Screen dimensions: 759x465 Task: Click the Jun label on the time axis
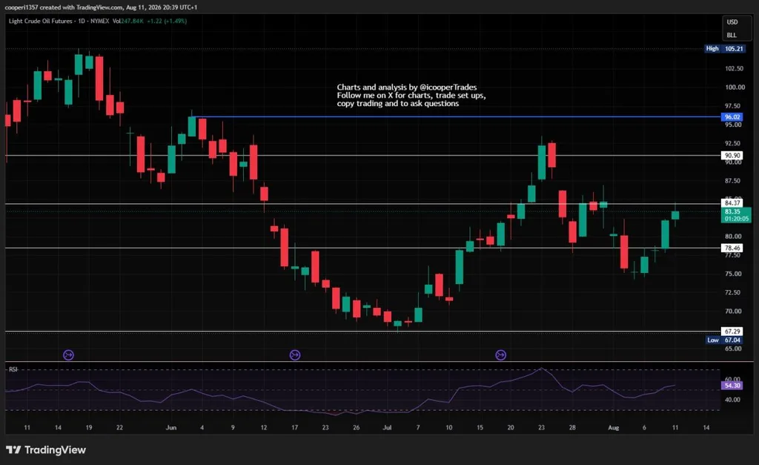(171, 427)
